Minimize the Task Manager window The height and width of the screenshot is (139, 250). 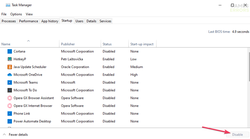pos(220,5)
